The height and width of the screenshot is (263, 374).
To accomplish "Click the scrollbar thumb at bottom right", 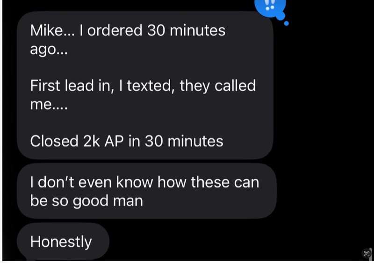I will click(x=371, y=254).
